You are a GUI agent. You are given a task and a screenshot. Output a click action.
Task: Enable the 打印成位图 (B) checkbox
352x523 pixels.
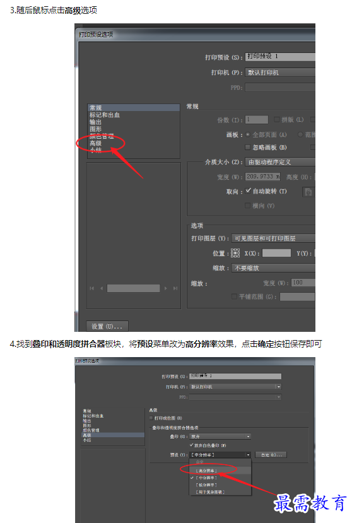[x=151, y=418]
